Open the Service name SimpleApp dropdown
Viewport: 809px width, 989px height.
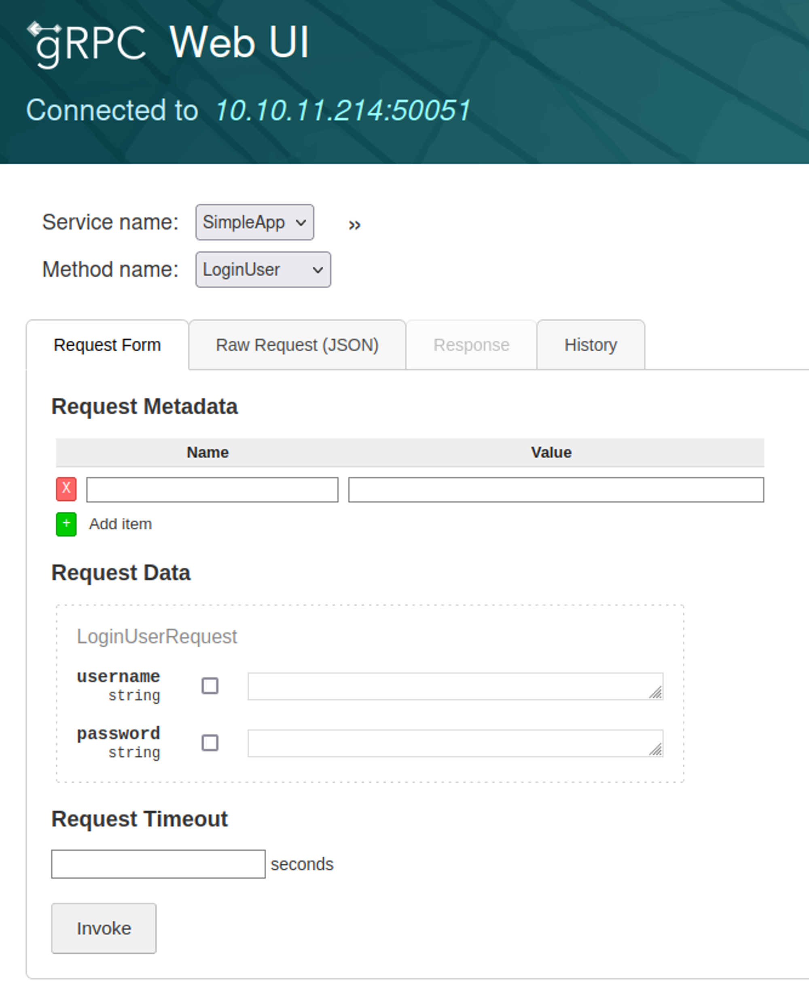pos(254,222)
